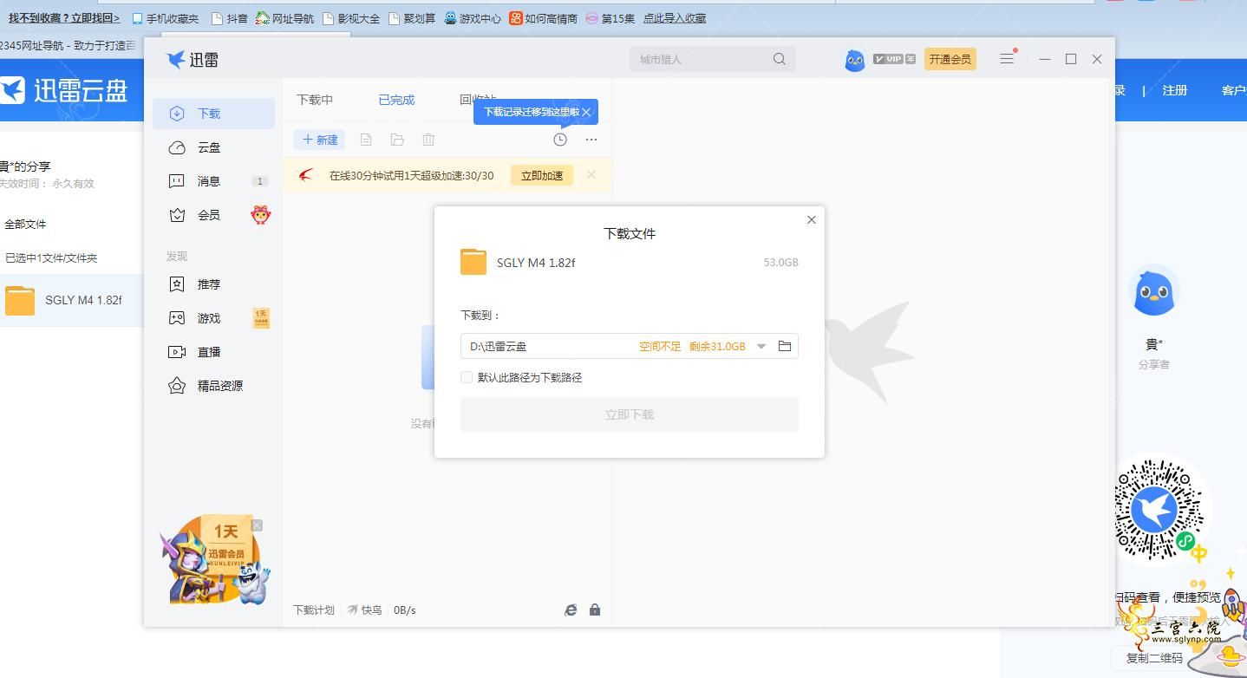Click the 立即下载 button
The height and width of the screenshot is (678, 1247).
pyautogui.click(x=630, y=414)
